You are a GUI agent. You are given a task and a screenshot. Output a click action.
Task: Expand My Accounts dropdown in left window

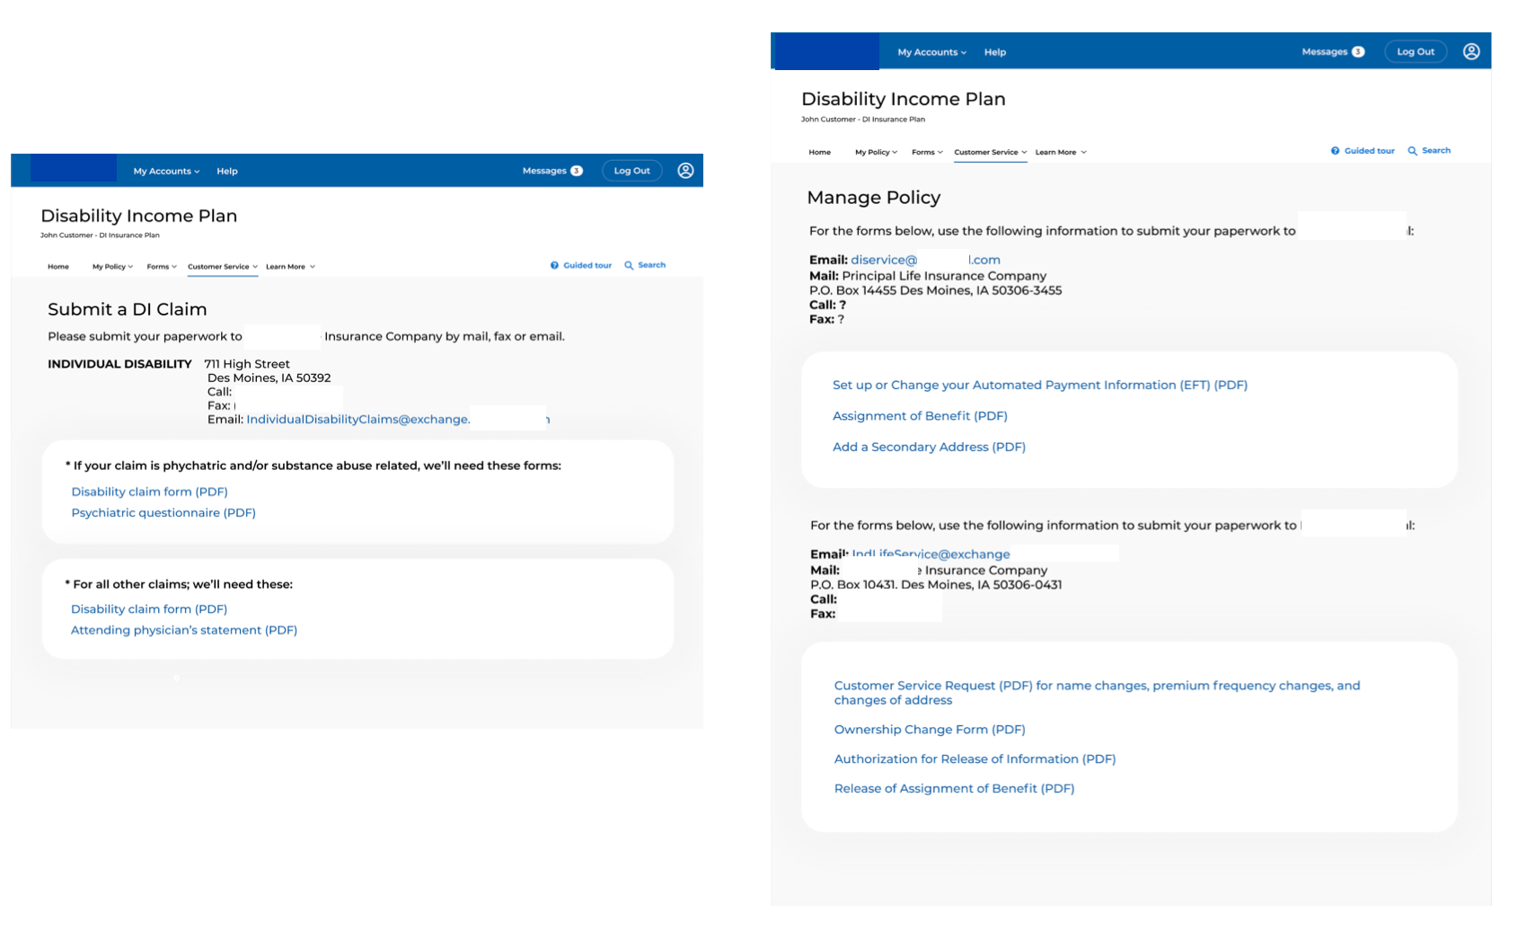[166, 171]
